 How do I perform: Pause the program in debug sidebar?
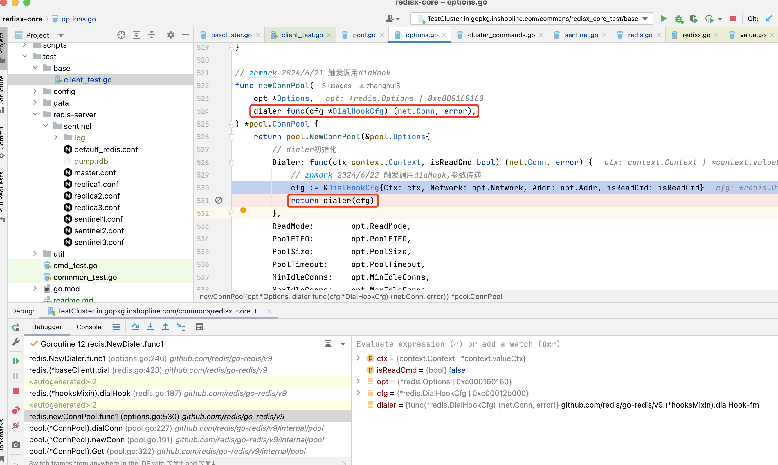pyautogui.click(x=16, y=376)
